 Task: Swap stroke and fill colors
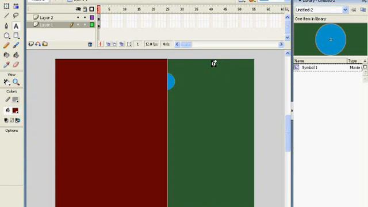[x=18, y=120]
